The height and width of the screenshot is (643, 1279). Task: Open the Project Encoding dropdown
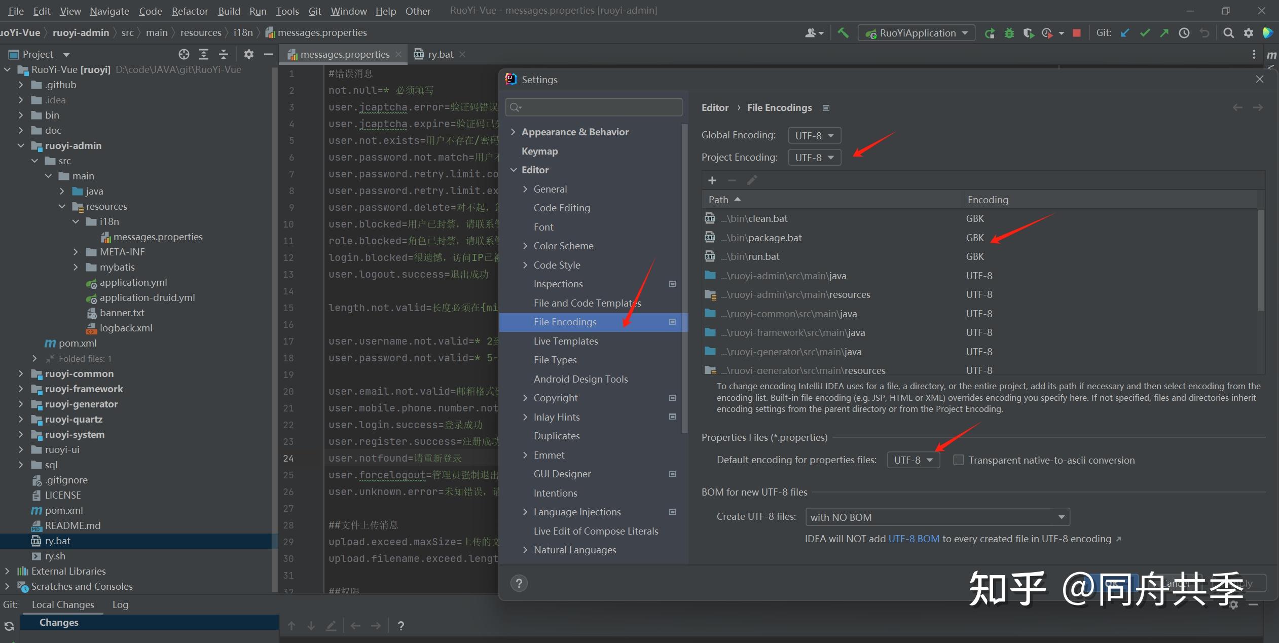pos(814,158)
